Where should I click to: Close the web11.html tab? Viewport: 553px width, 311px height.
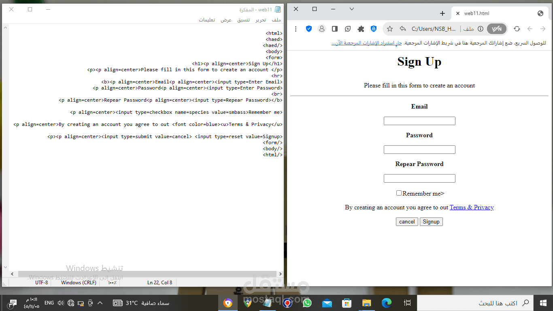coord(458,13)
